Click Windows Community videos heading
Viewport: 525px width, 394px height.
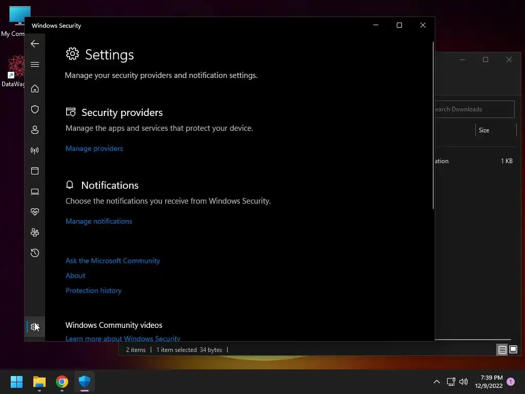coord(114,325)
